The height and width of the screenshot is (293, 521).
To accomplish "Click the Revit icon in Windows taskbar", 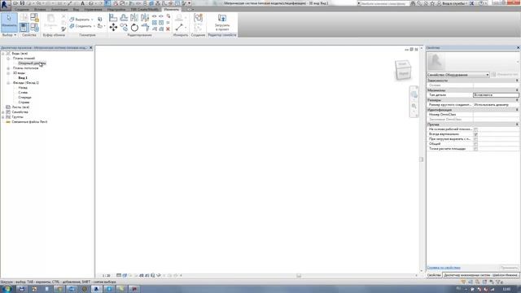I will click(97, 289).
